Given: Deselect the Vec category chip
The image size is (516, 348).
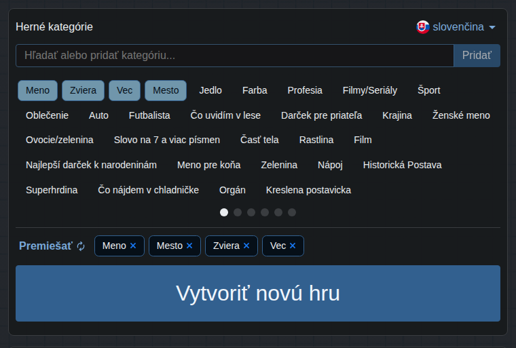Looking at the screenshot, I should pyautogui.click(x=125, y=90).
